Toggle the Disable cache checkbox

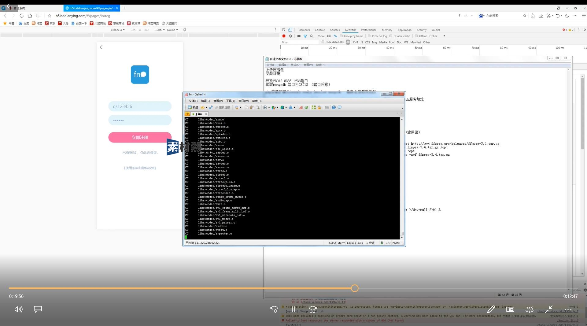391,36
